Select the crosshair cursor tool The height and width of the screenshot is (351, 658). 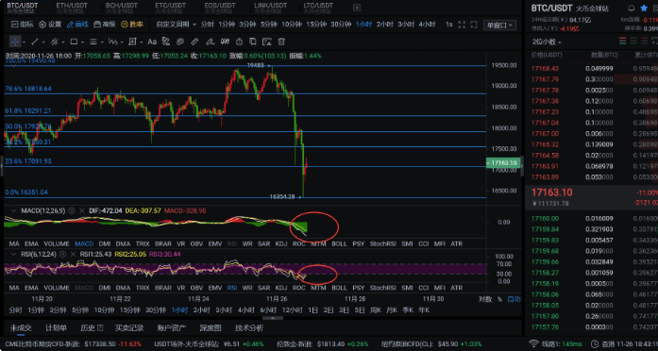[x=15, y=42]
